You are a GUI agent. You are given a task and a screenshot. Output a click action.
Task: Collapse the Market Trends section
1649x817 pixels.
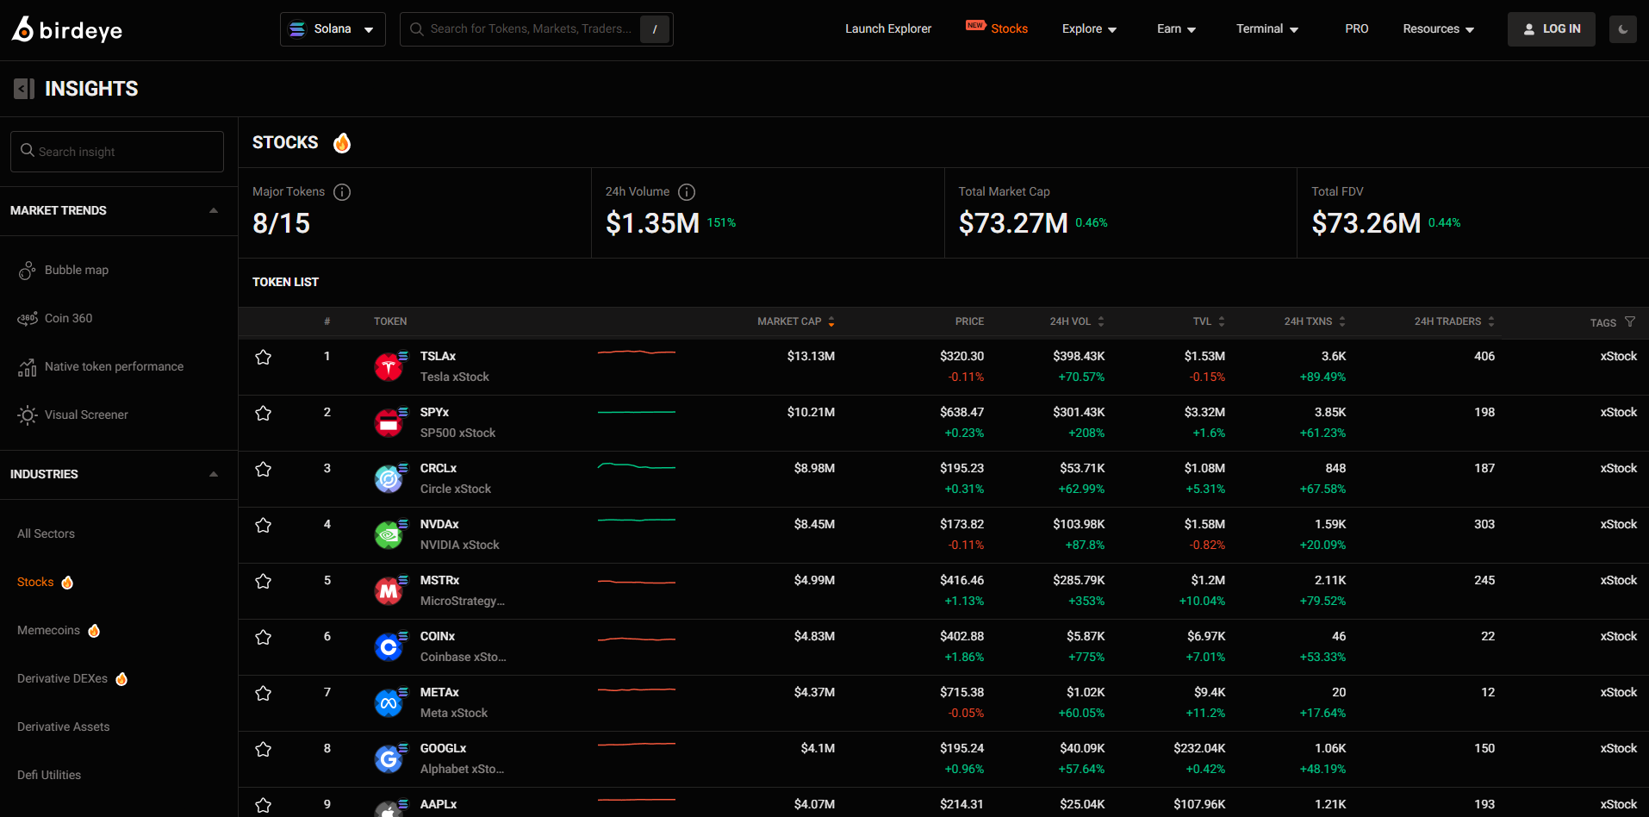(x=213, y=210)
